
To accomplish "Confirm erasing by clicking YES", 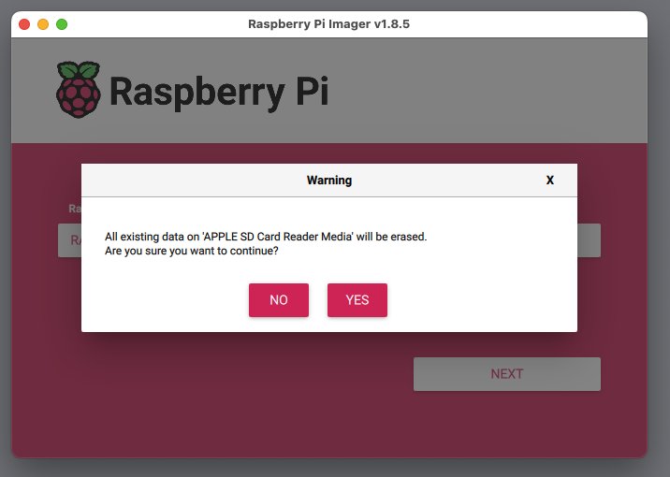I will coord(357,300).
